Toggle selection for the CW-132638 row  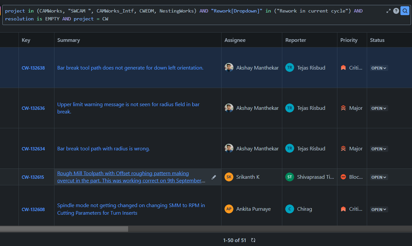(x=9, y=68)
